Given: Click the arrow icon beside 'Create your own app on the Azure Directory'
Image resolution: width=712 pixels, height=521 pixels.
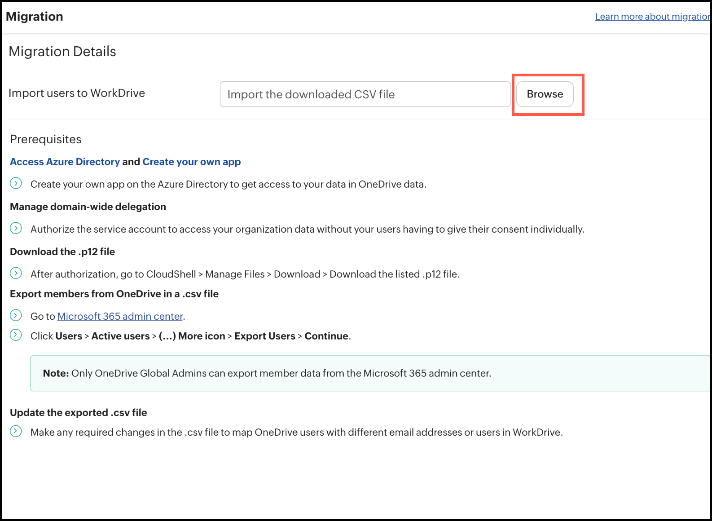Looking at the screenshot, I should 16,183.
